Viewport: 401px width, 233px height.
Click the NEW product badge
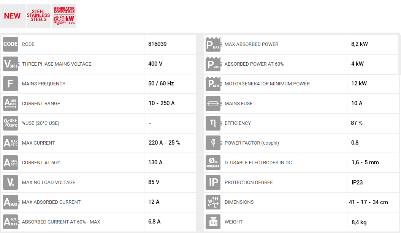tap(13, 16)
